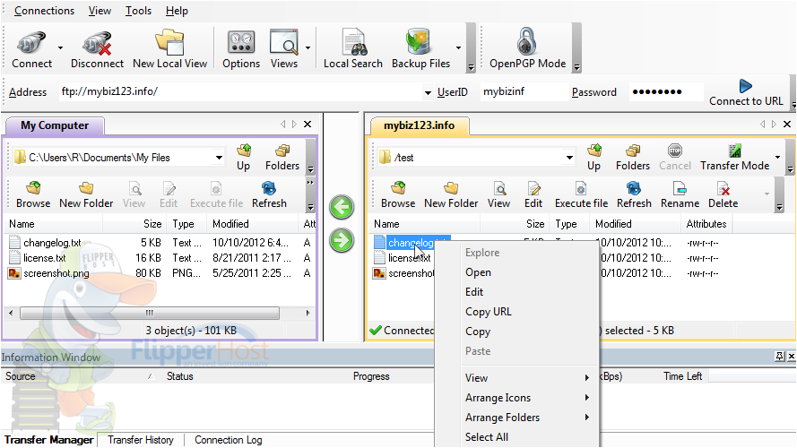
Task: Click the Connect toolbar icon
Action: coord(31,44)
